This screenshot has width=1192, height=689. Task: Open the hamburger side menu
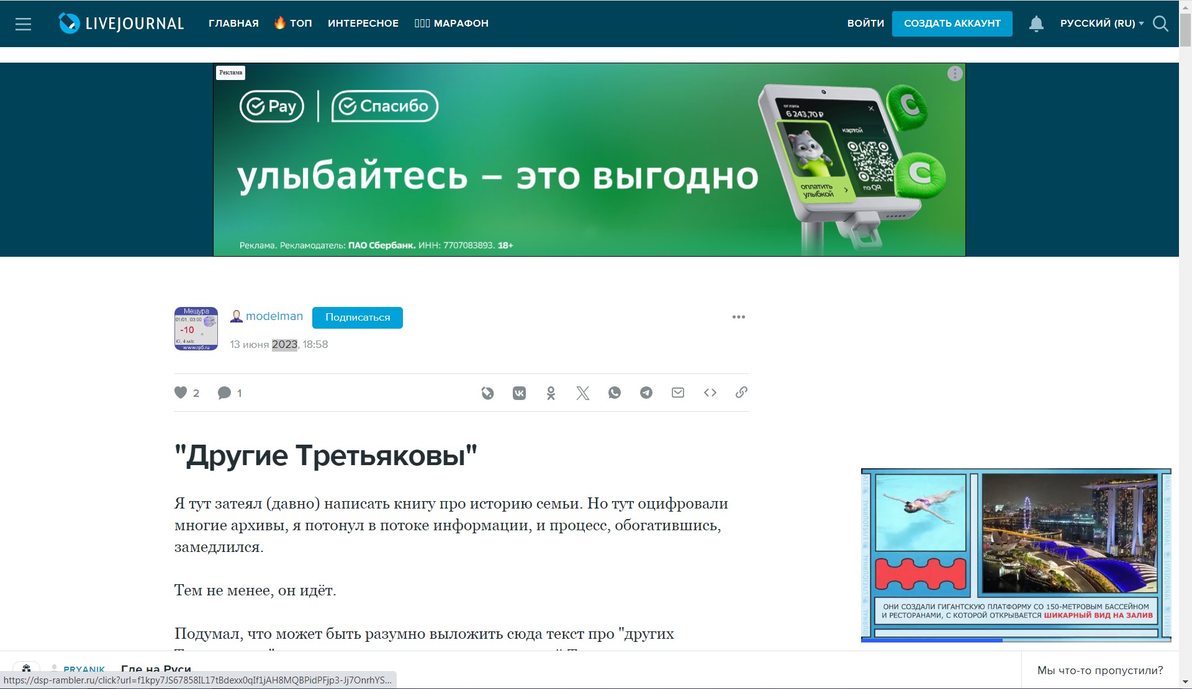(23, 24)
